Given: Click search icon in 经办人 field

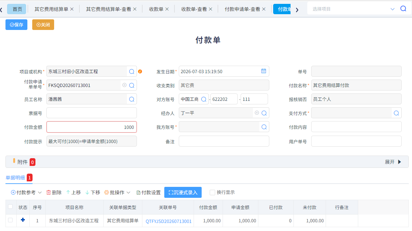Looking at the screenshot, I should click(x=264, y=113).
